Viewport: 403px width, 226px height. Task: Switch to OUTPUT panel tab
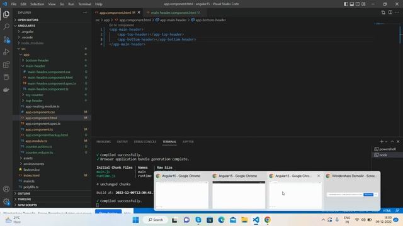click(x=122, y=142)
